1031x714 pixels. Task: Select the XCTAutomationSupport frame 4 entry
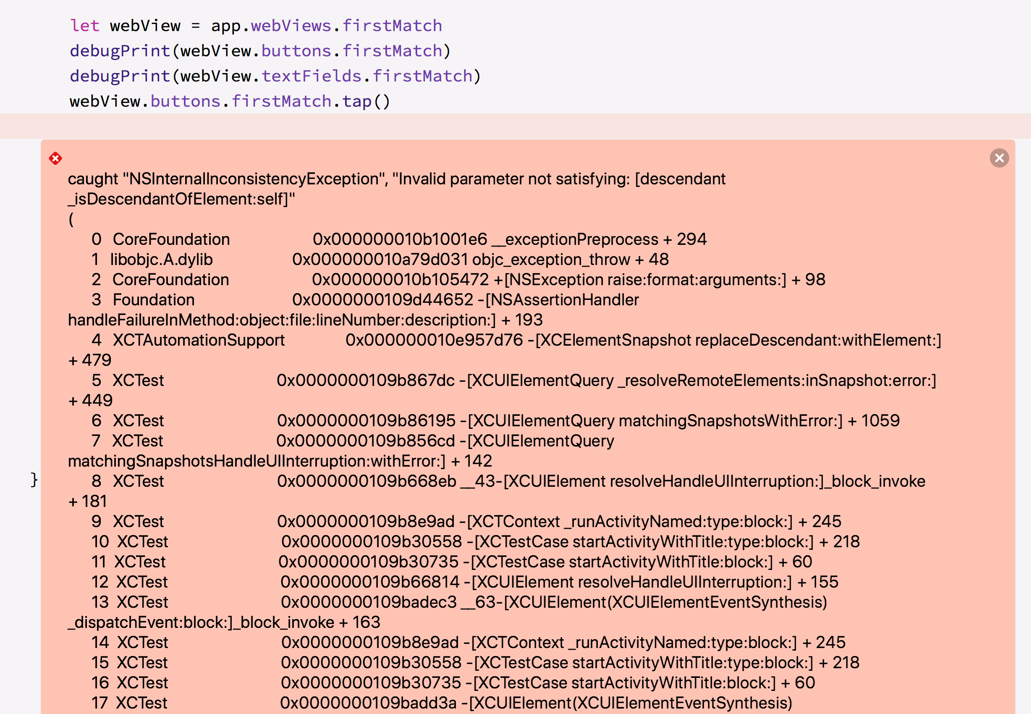point(198,340)
